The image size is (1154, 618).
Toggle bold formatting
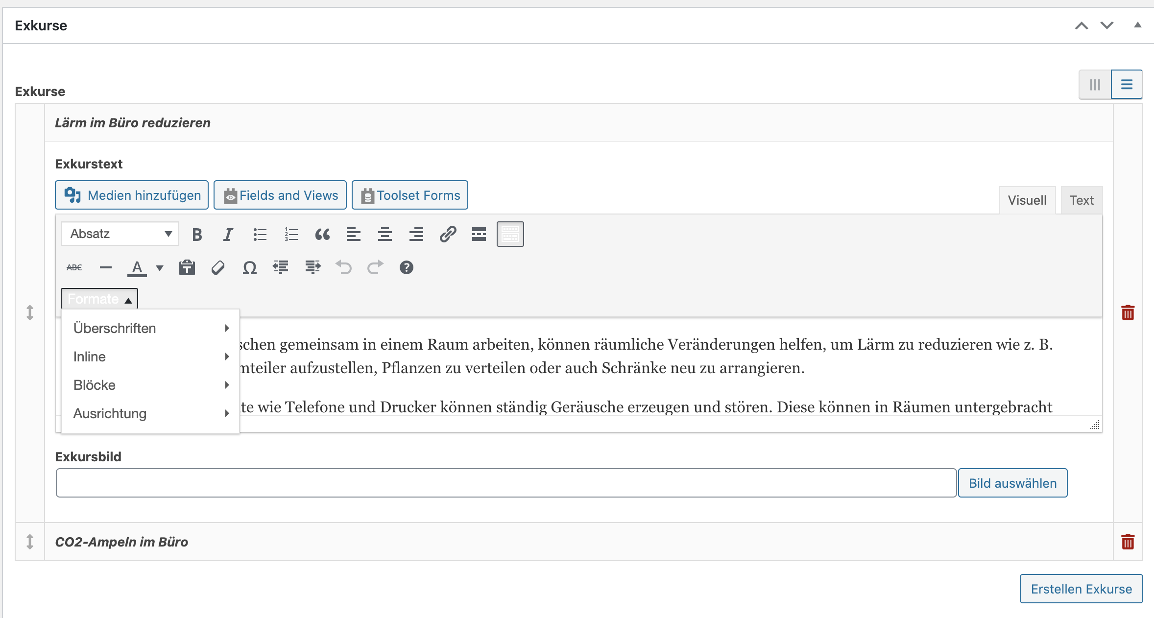197,235
